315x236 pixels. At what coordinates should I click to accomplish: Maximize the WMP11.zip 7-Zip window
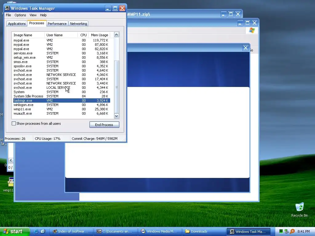[x=231, y=14]
